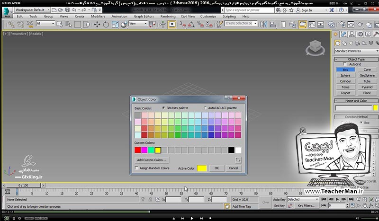Play the animation in 3ds Max

tap(337, 199)
